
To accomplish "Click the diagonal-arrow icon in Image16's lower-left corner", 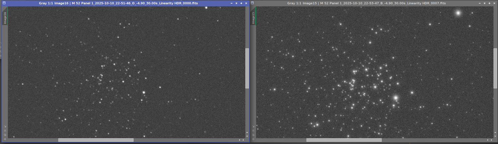I will click(5, 126).
